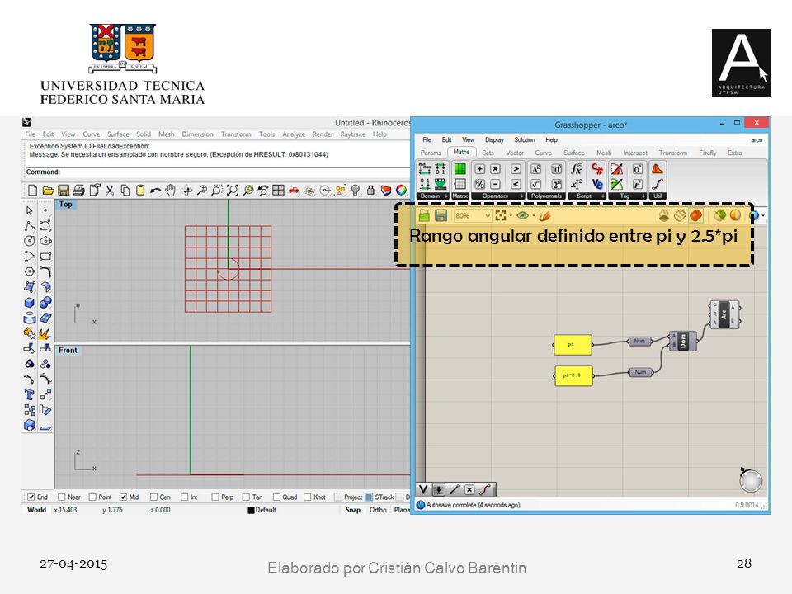Click the green Matrix component icon
The image size is (792, 594).
[x=460, y=168]
